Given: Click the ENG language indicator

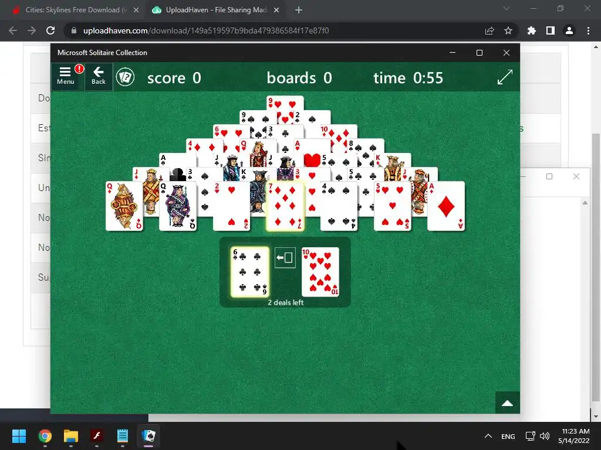Looking at the screenshot, I should tap(508, 436).
